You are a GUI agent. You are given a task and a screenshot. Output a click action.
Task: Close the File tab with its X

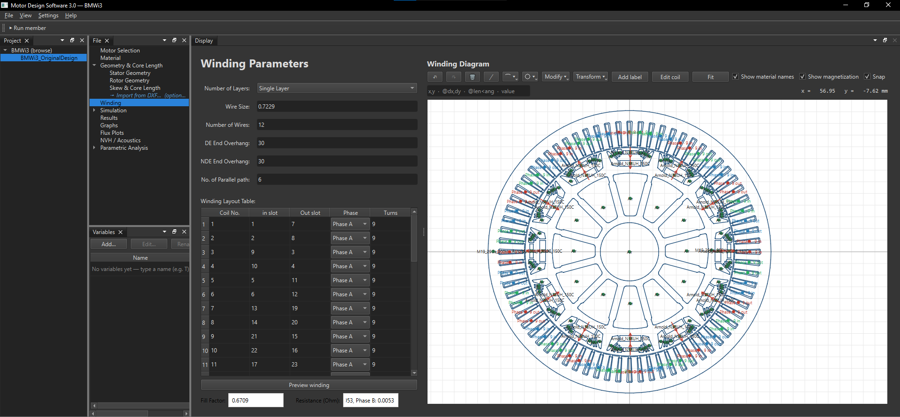click(107, 41)
